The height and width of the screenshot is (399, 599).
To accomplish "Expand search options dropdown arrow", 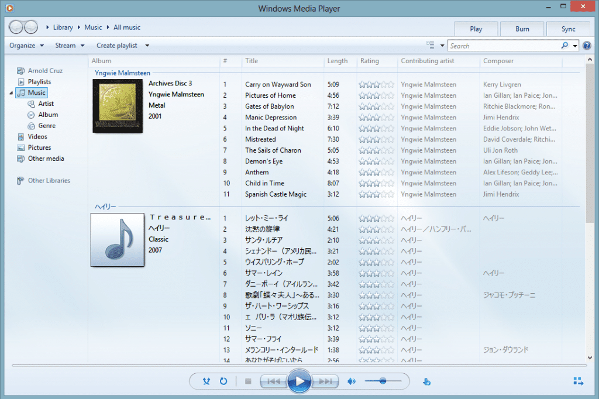I will (574, 46).
